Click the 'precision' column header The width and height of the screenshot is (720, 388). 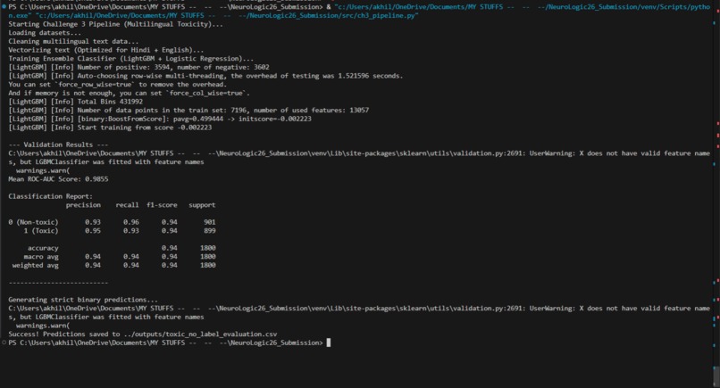point(83,205)
